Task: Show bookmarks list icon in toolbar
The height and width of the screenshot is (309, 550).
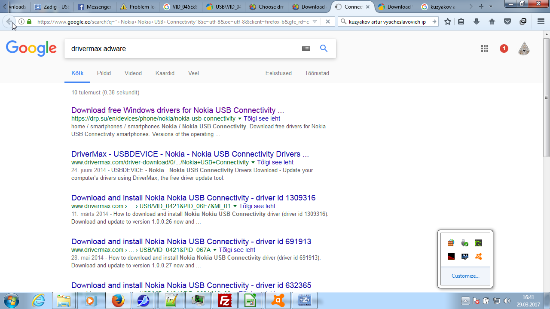Action: [x=461, y=21]
